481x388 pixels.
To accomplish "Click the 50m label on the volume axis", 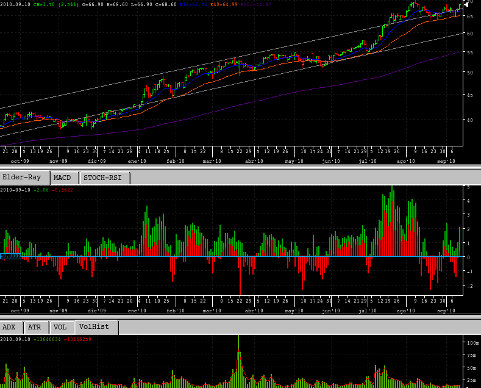I will tap(471, 368).
